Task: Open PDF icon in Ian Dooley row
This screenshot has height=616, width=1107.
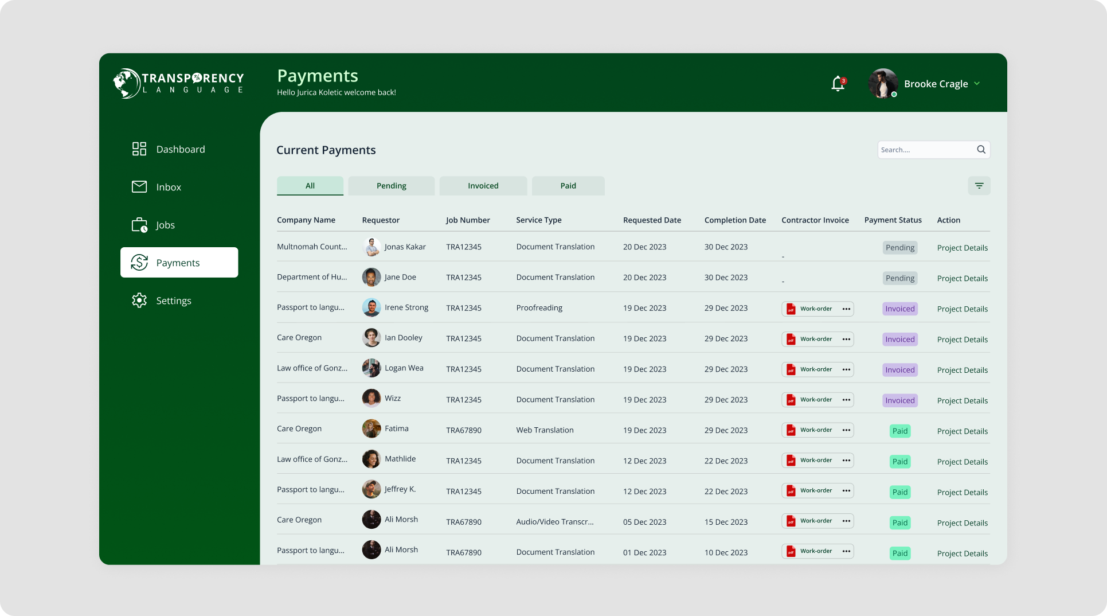Action: coord(791,340)
